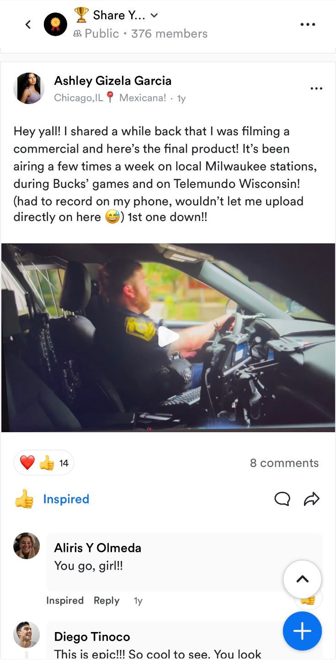Create new post with blue plus button
The image size is (336, 660).
point(302,631)
